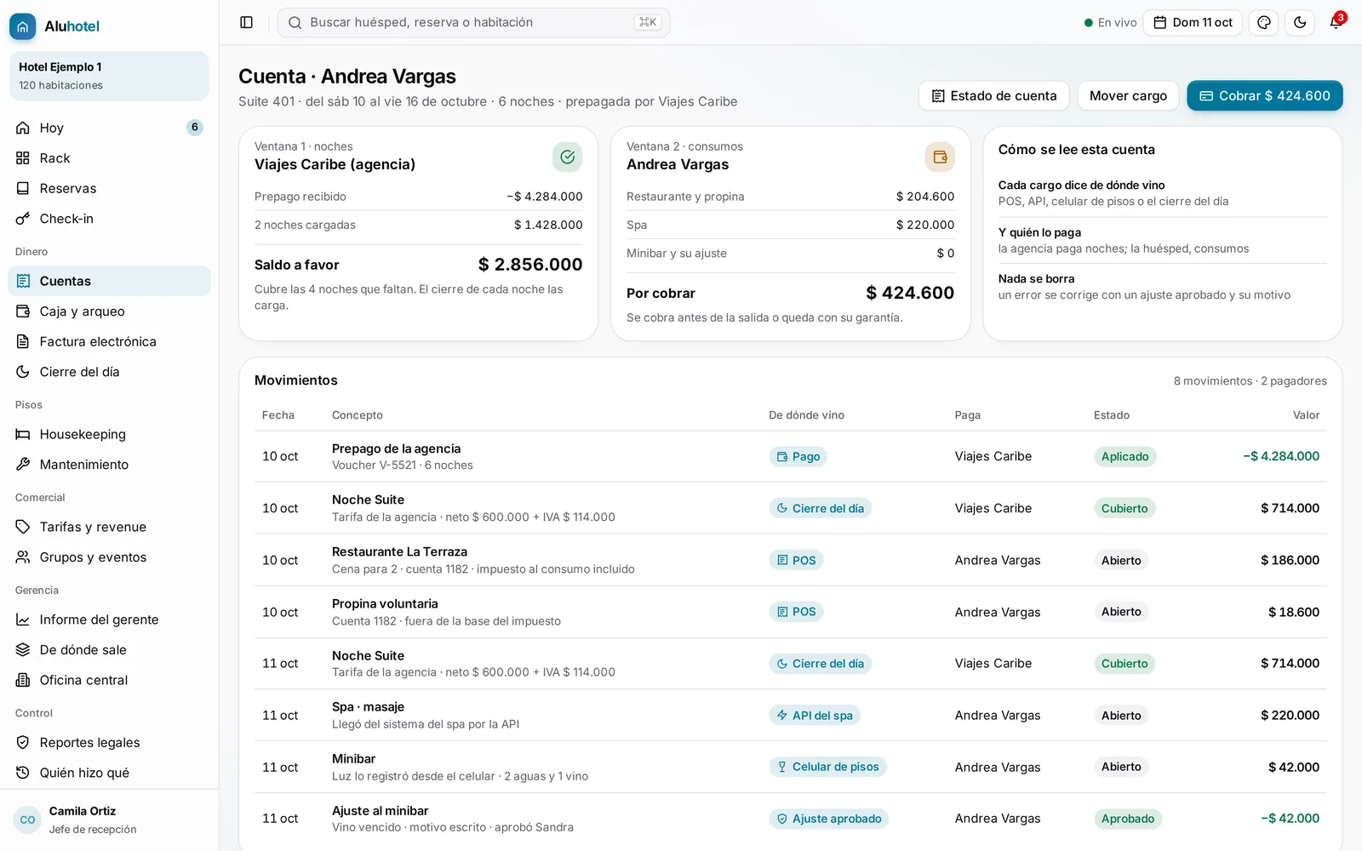Click Abierto status on Spa masaje row
1362x851 pixels.
pos(1121,716)
